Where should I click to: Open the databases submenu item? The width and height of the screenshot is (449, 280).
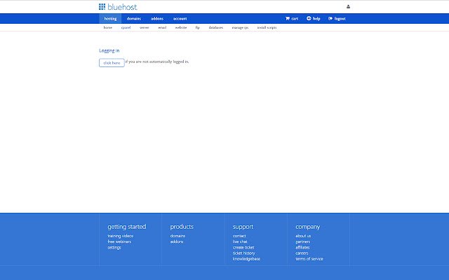(216, 28)
